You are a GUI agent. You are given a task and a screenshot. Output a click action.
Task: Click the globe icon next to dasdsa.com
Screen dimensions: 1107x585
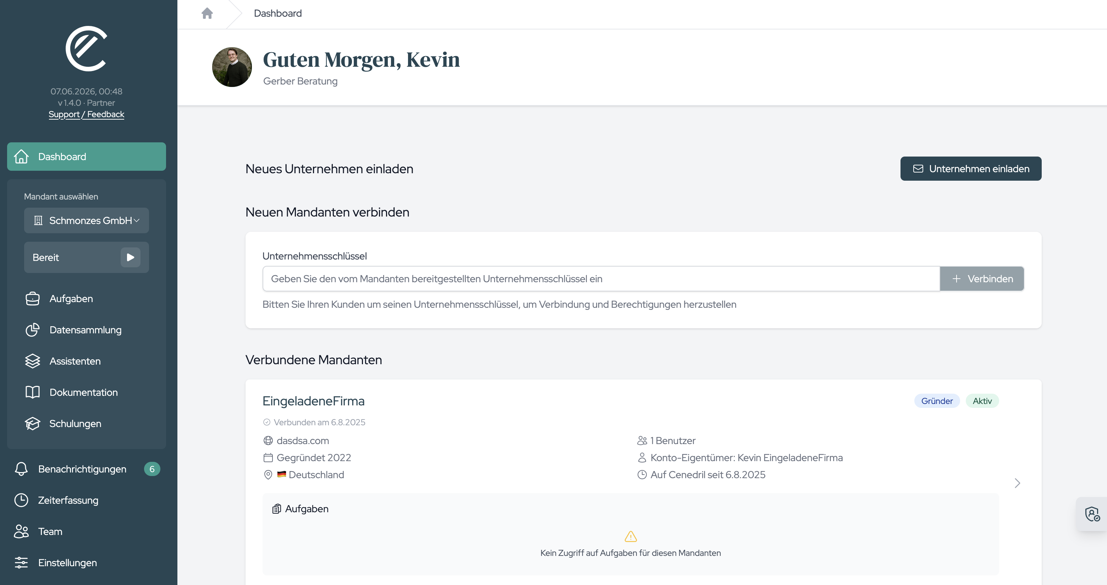coord(268,441)
